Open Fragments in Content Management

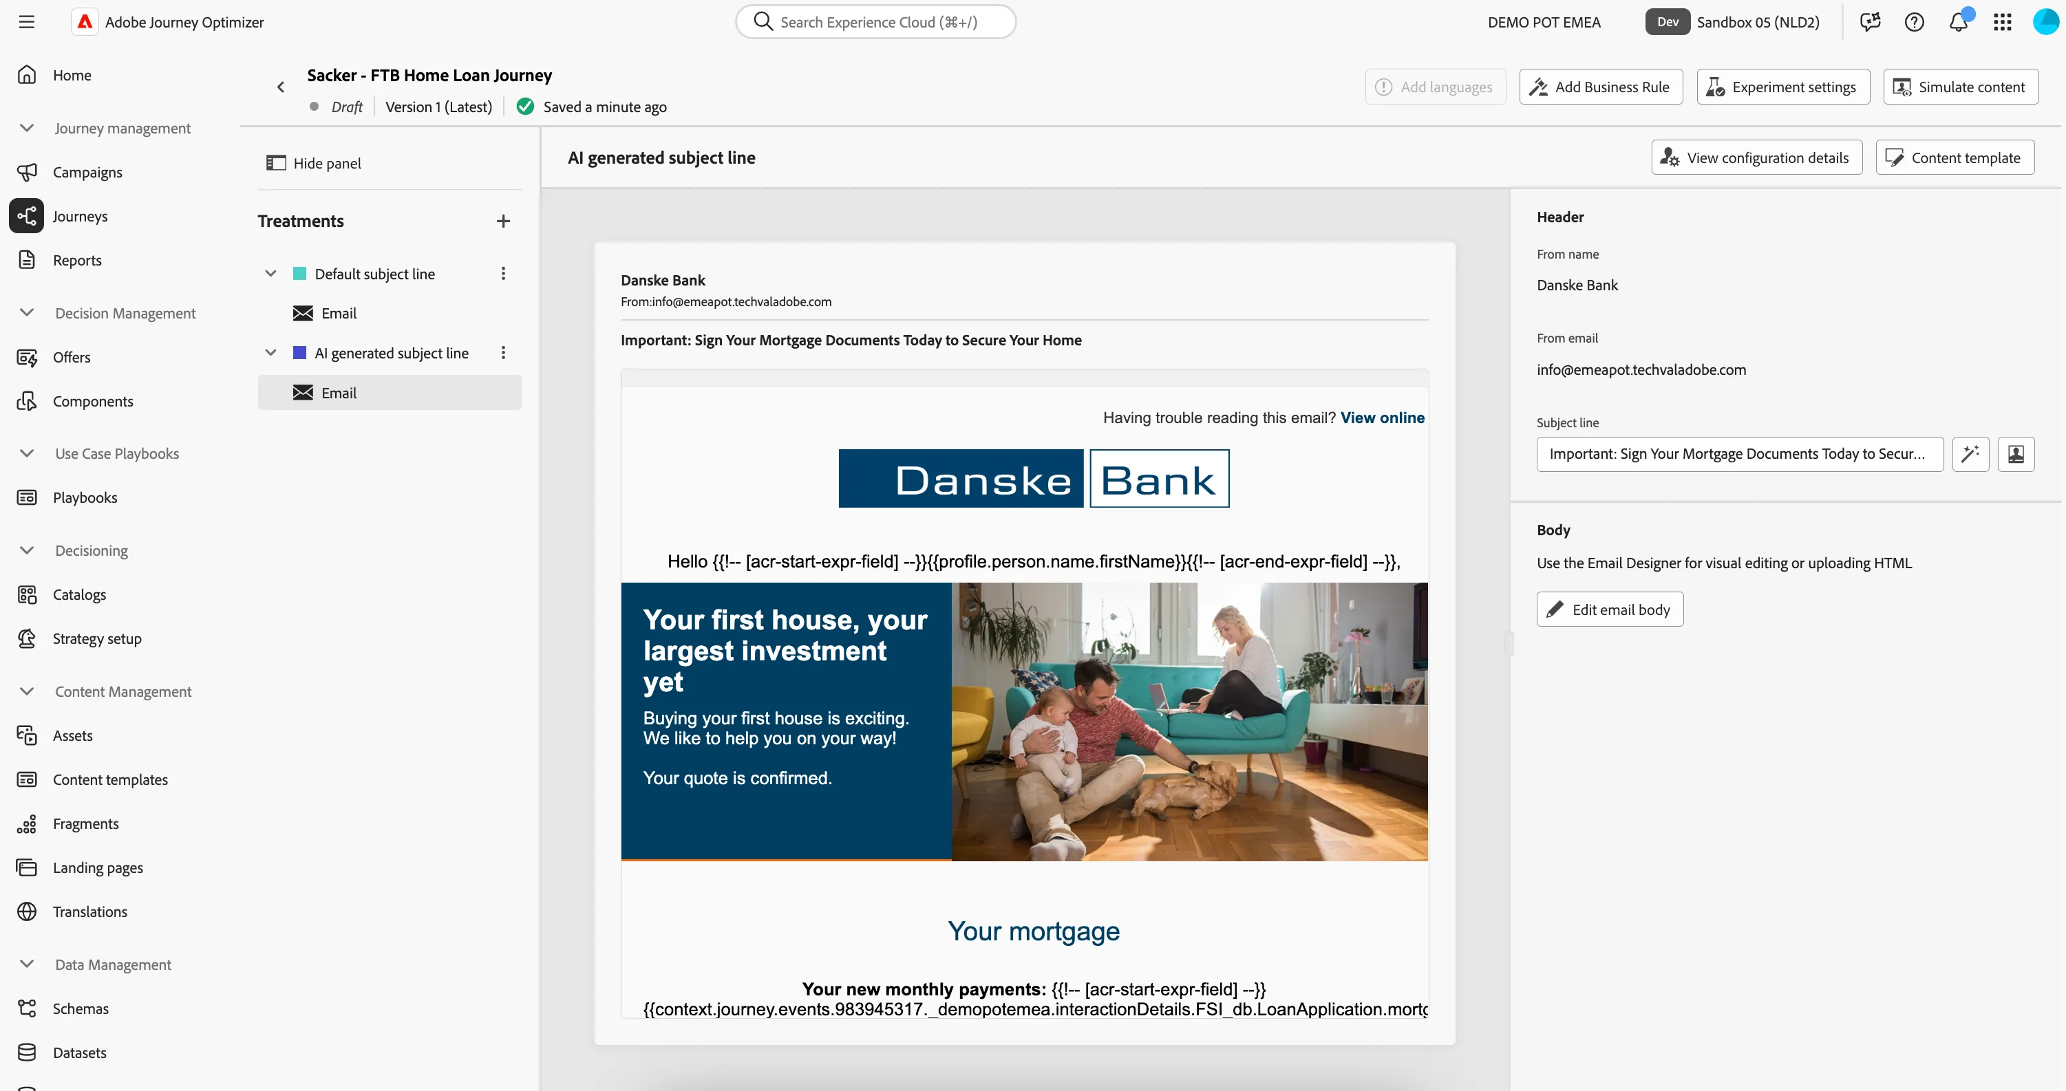click(x=85, y=823)
